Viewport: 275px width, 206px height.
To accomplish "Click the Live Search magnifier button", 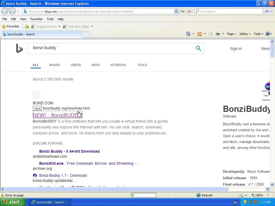I will [267, 11].
